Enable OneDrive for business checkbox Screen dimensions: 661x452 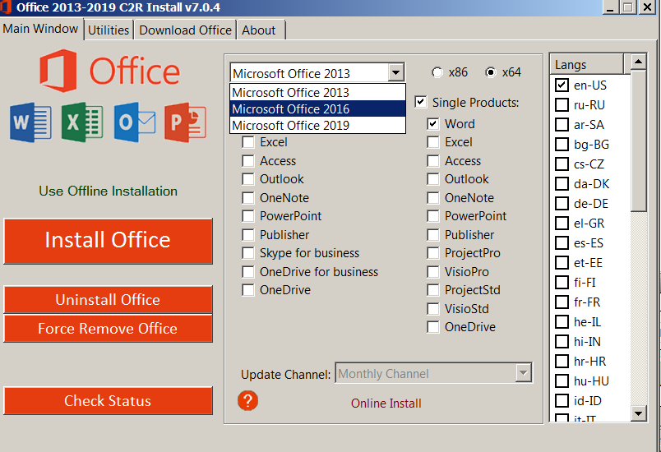click(248, 272)
